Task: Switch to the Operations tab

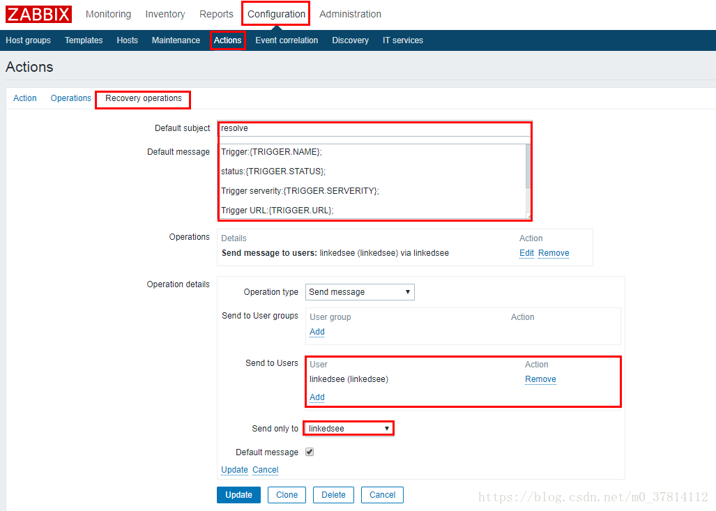Action: [x=71, y=98]
